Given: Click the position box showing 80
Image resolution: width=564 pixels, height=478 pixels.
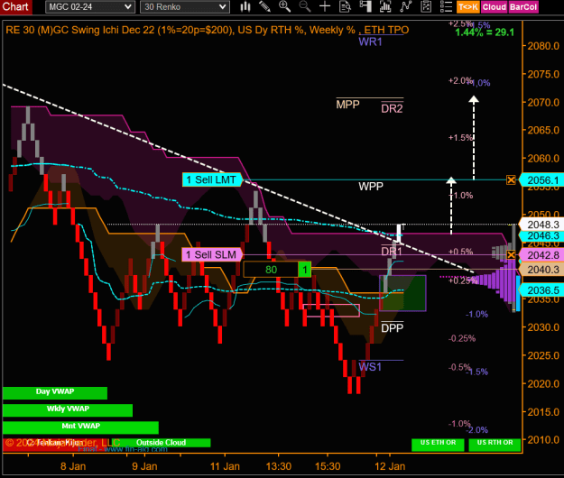Looking at the screenshot, I should tap(271, 270).
